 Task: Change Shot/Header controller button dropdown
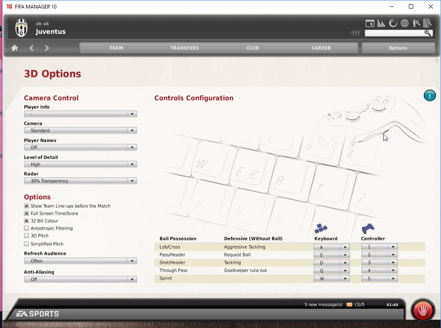379,263
